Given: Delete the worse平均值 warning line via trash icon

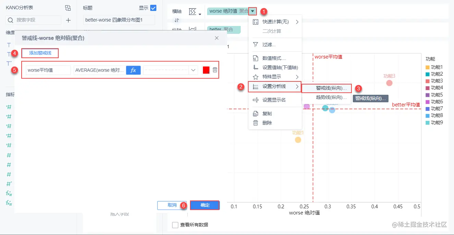Looking at the screenshot, I should [x=215, y=70].
